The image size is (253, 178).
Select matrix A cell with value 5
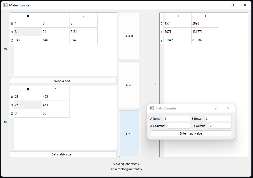point(56,23)
